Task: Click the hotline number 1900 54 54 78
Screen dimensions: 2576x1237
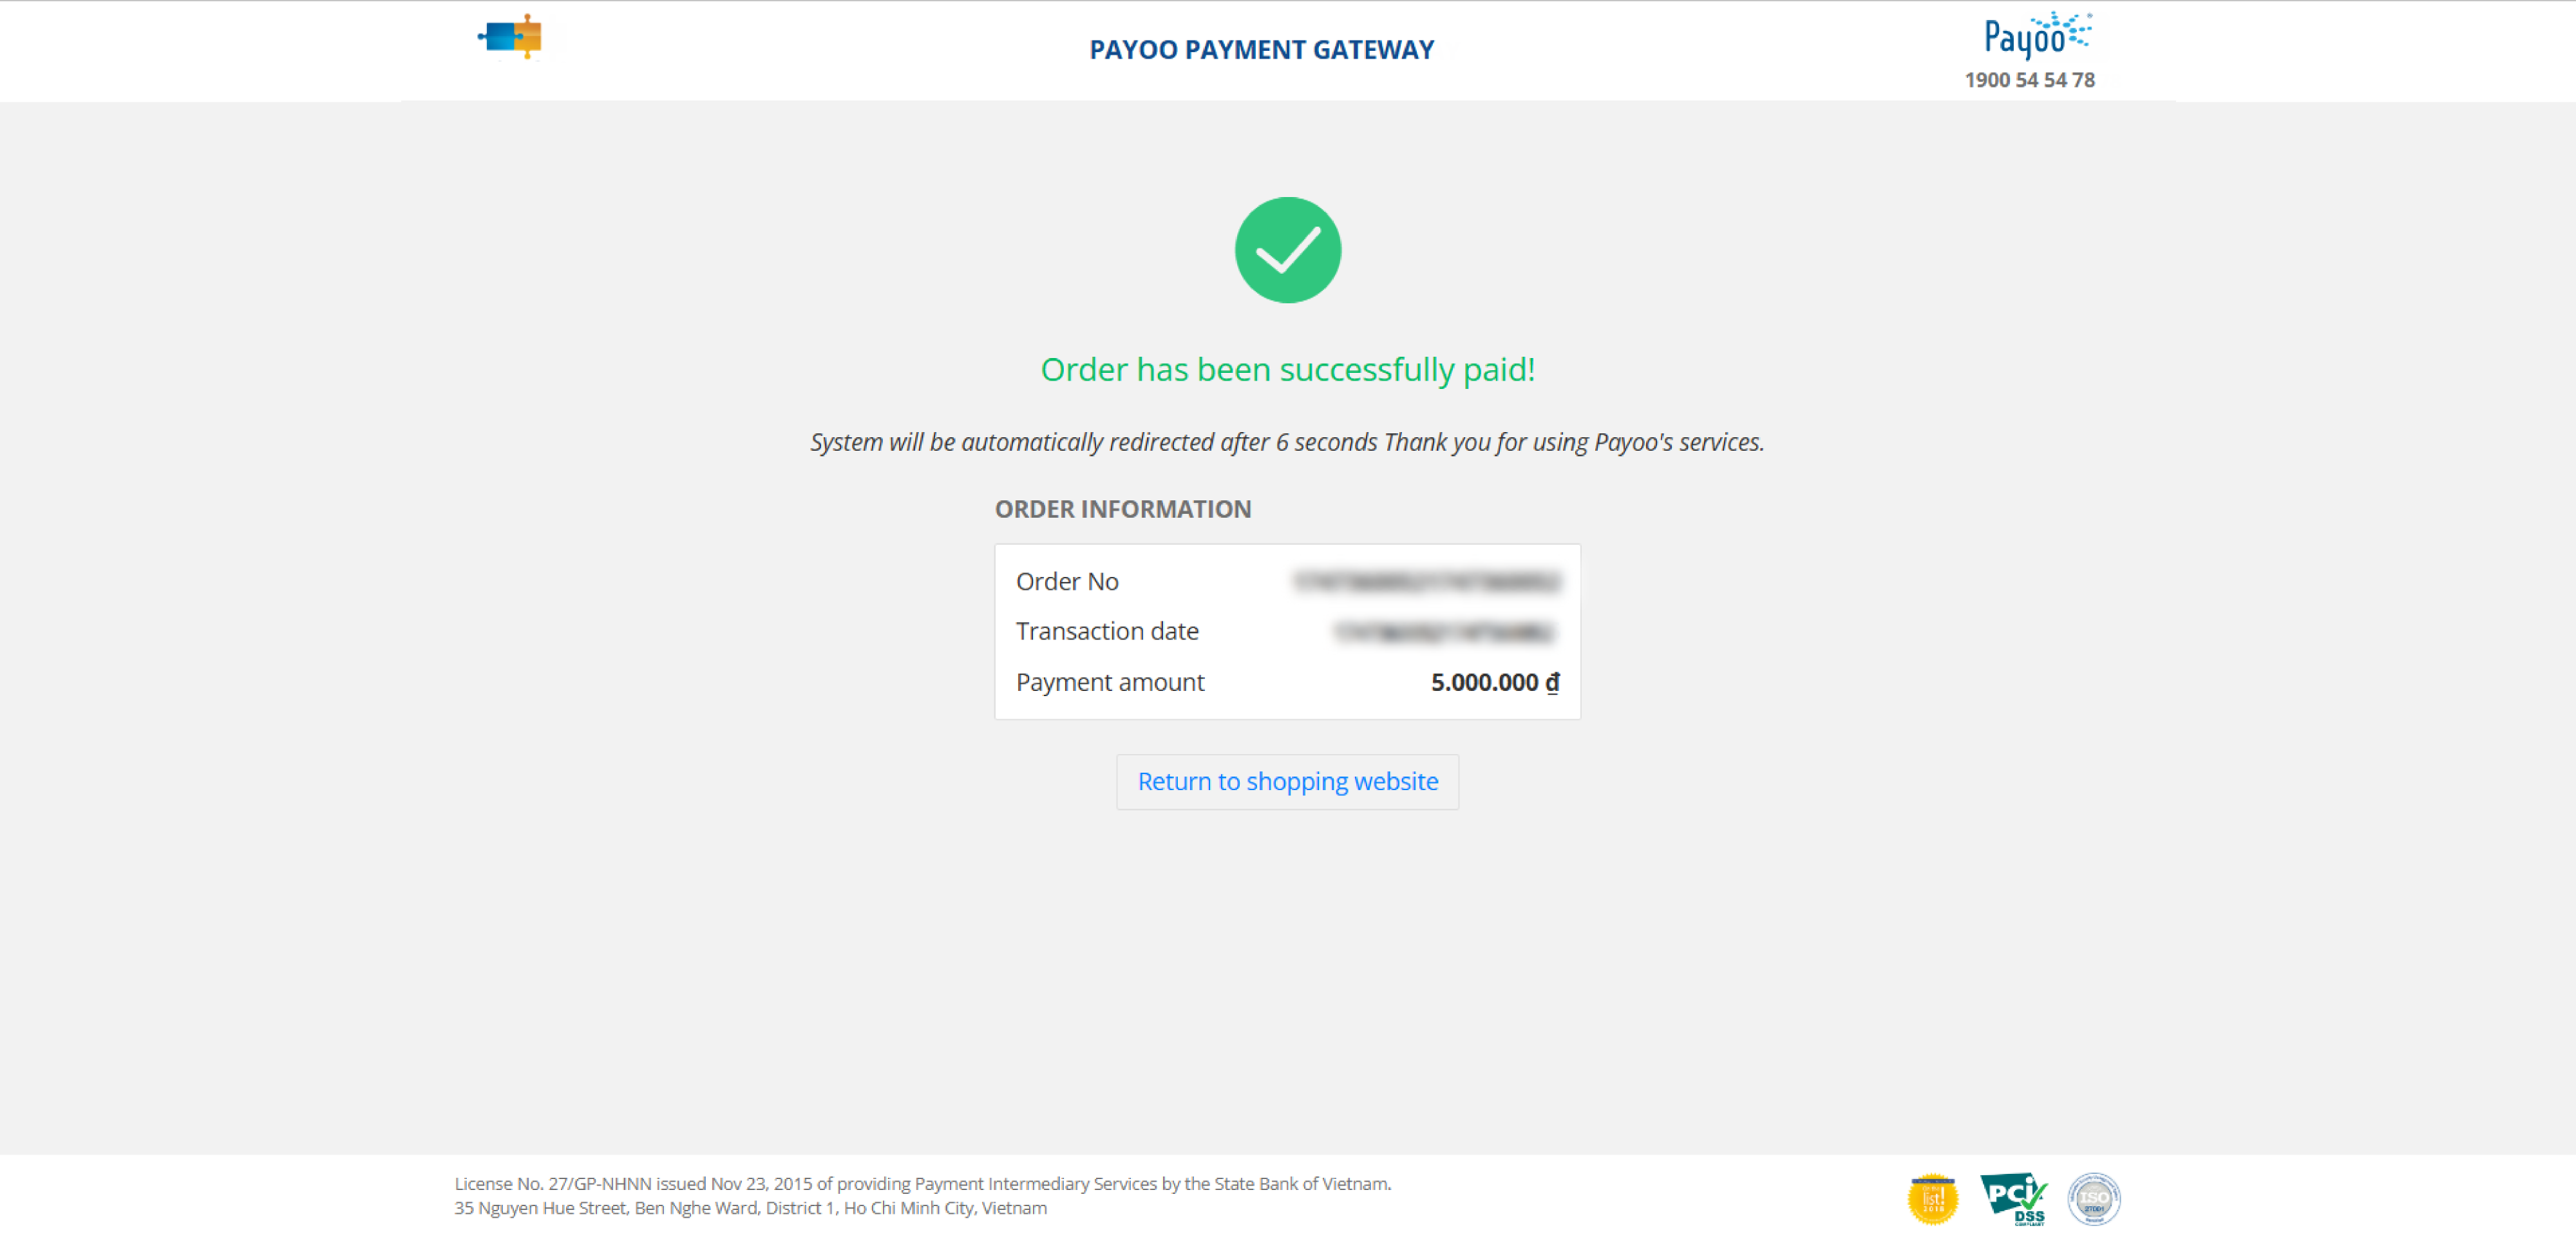Action: [2029, 80]
